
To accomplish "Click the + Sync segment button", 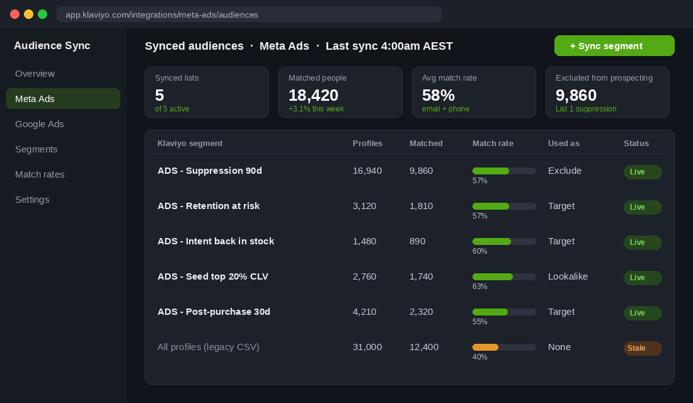I will (614, 46).
